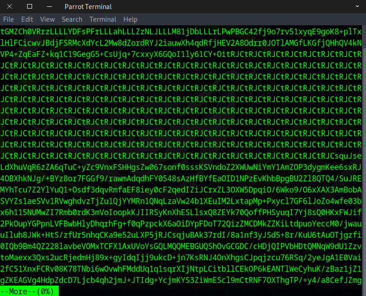Click the output line starting lHlFCicwvJBdj
The height and width of the screenshot is (296, 366).
click(181, 43)
